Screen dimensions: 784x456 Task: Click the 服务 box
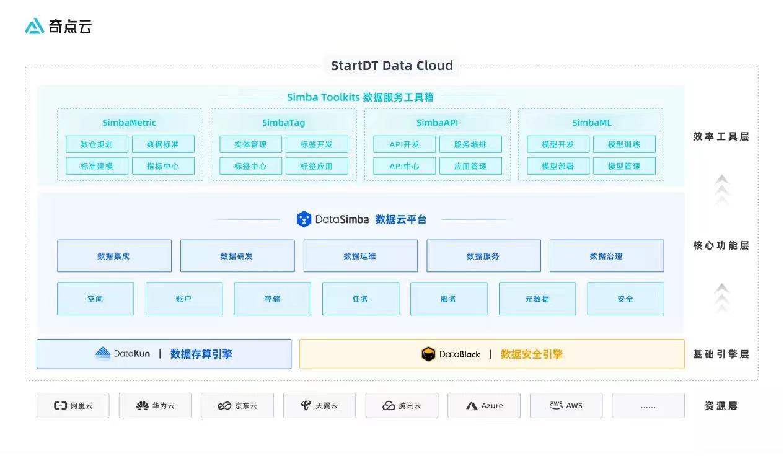coord(449,299)
